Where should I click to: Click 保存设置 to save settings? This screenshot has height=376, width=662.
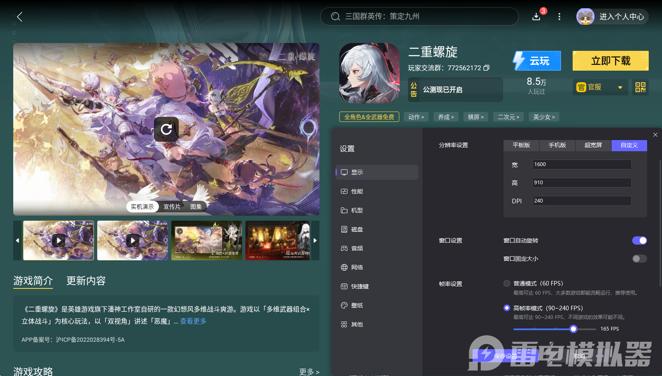pyautogui.click(x=506, y=356)
